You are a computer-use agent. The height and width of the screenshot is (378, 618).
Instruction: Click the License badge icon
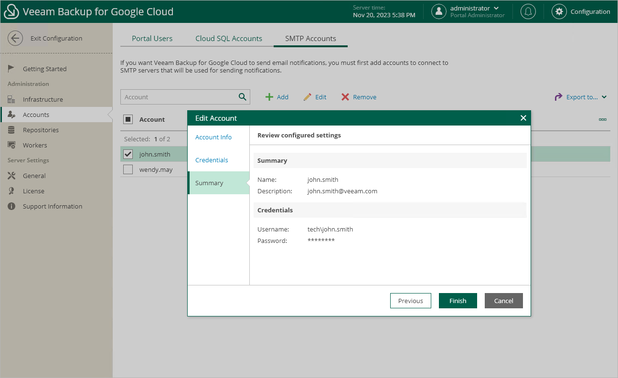[x=12, y=191]
